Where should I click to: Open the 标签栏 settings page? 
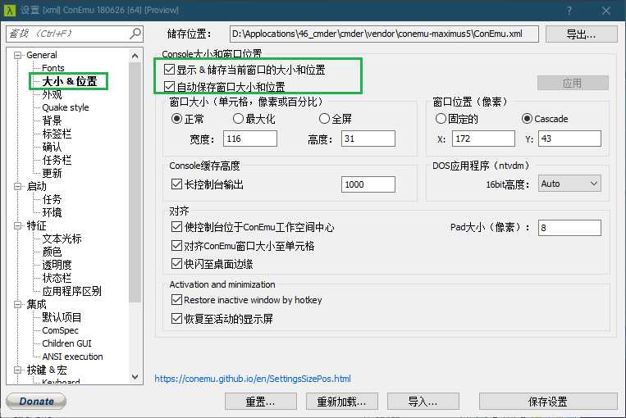pos(57,134)
